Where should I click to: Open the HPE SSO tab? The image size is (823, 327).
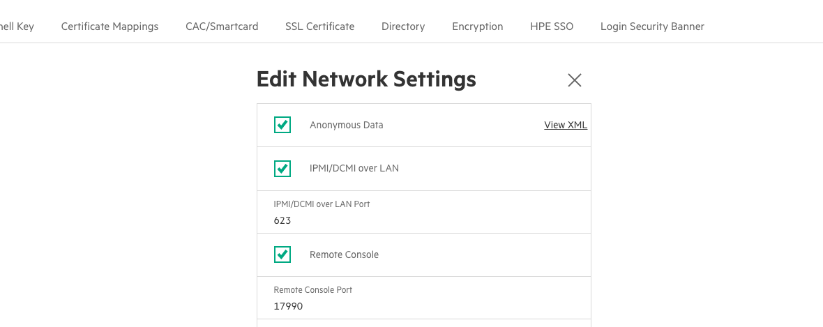click(552, 26)
